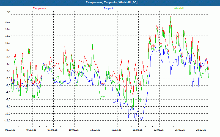Viewport: 220px width, 137px height.
Task: Click the green Windchill legend label
Action: point(178,8)
